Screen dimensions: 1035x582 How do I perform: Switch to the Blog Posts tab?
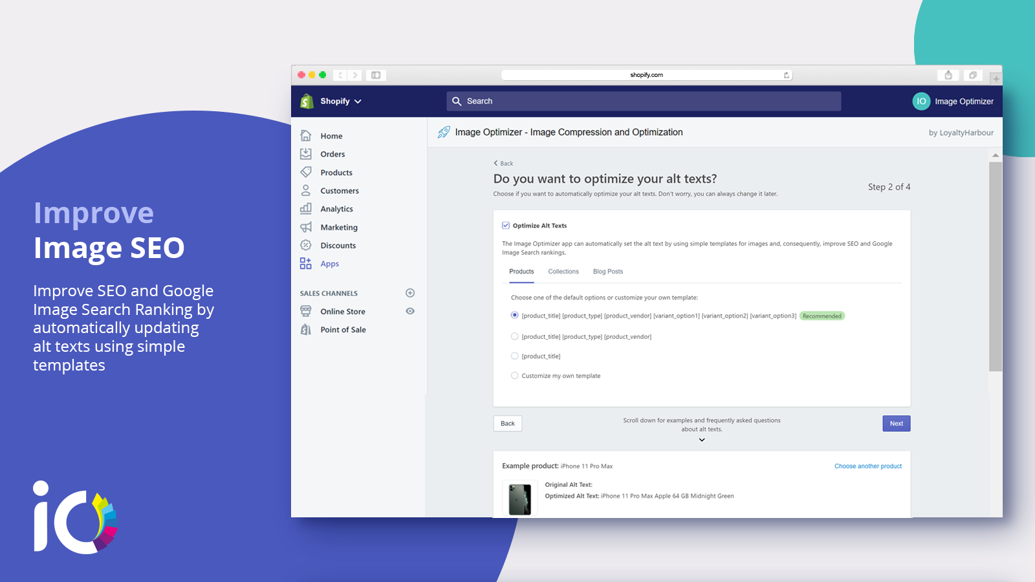(x=607, y=272)
